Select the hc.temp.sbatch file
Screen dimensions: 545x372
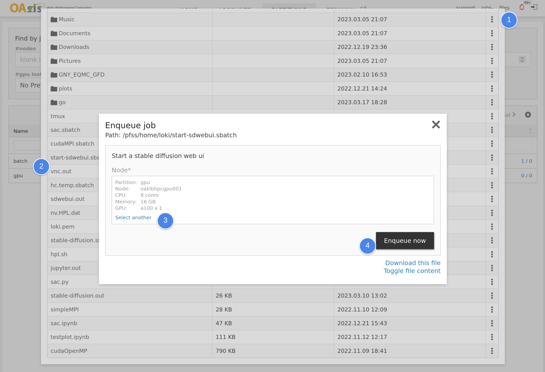(x=72, y=185)
